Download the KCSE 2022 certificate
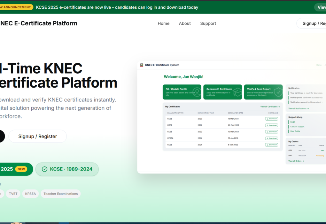This screenshot has height=224, width=326. [x=272, y=132]
